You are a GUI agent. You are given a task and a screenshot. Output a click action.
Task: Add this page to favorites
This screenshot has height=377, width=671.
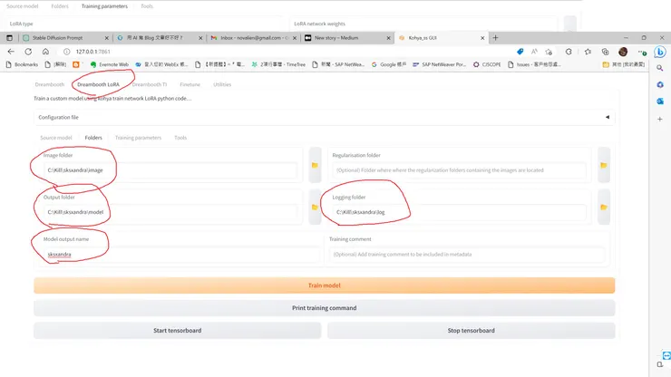click(549, 52)
